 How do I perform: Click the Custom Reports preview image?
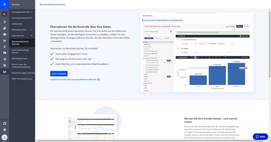[197, 53]
